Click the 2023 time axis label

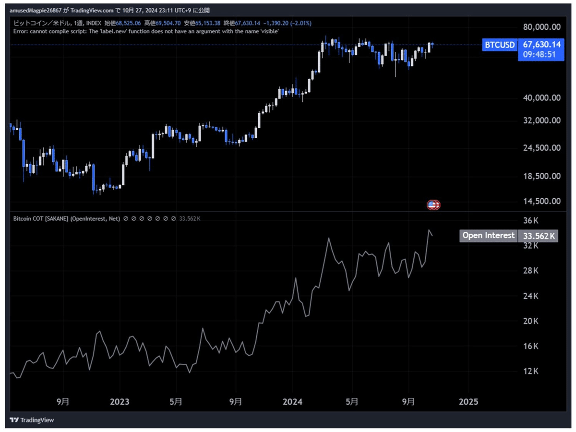coord(120,402)
